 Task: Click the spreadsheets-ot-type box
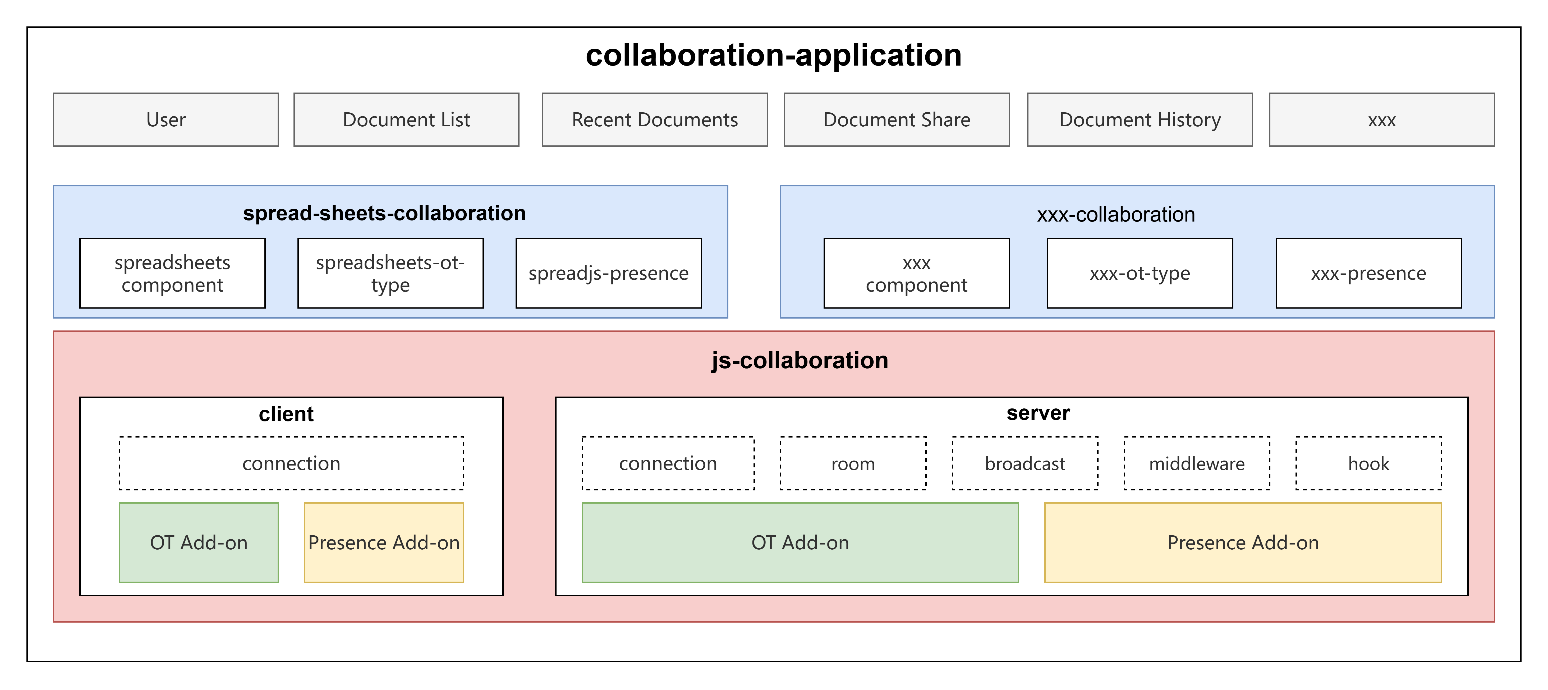pyautogui.click(x=391, y=273)
